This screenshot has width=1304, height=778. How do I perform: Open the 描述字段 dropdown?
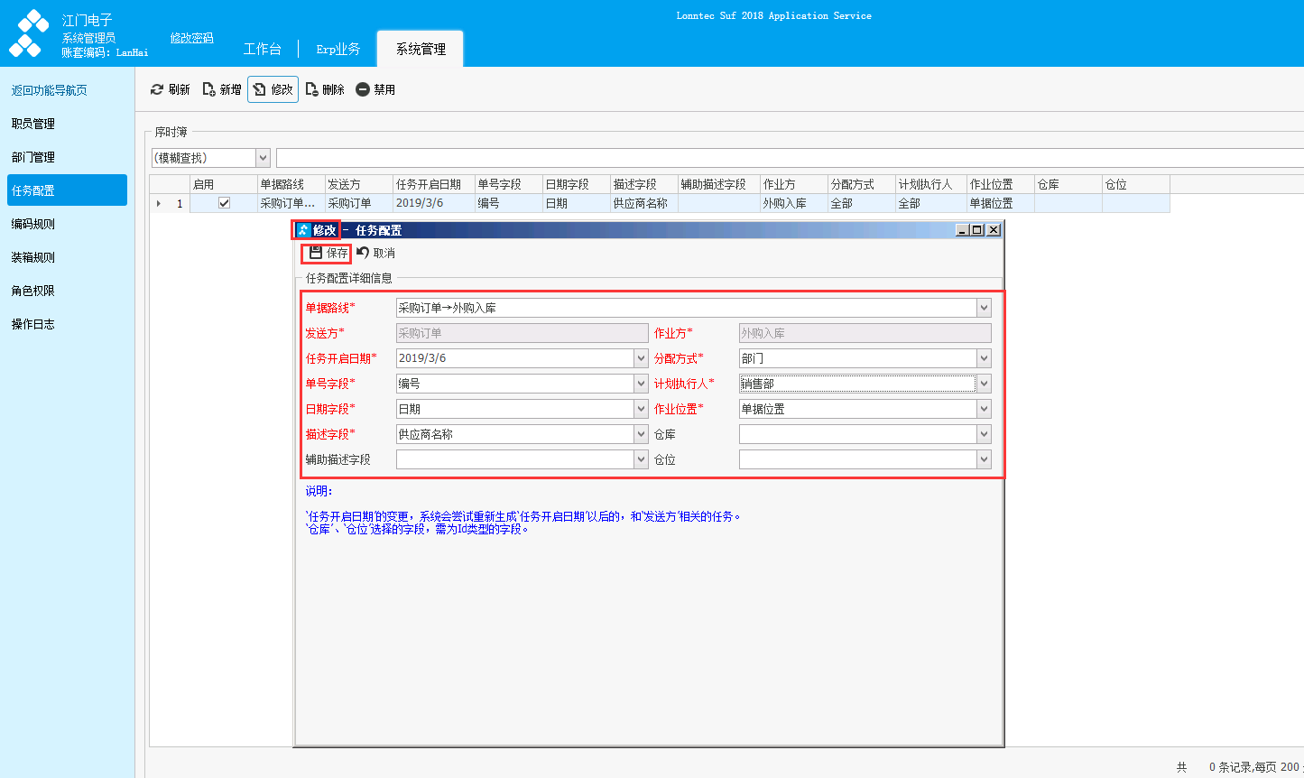[x=641, y=434]
